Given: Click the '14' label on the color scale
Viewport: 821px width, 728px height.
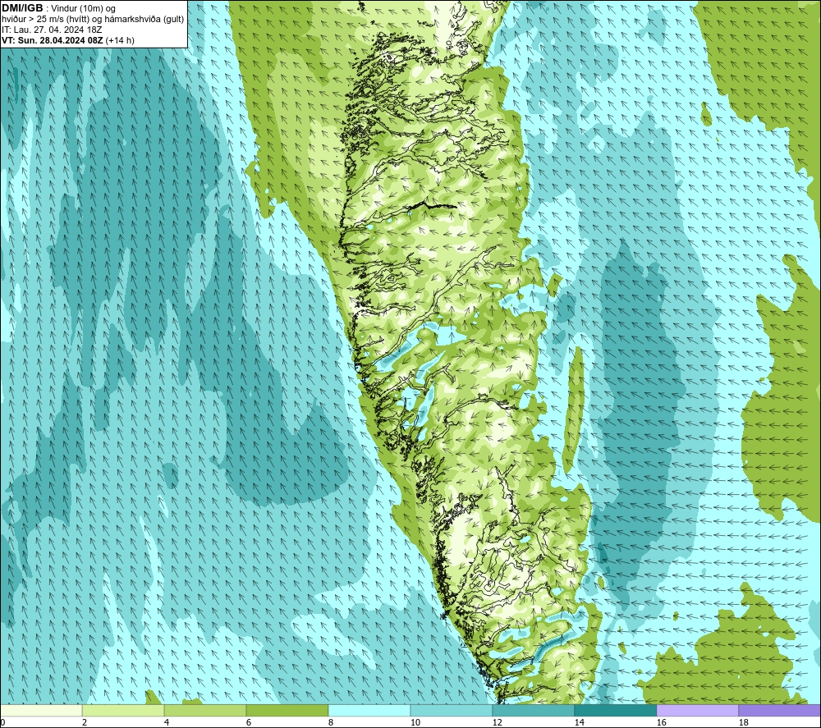Looking at the screenshot, I should [579, 722].
